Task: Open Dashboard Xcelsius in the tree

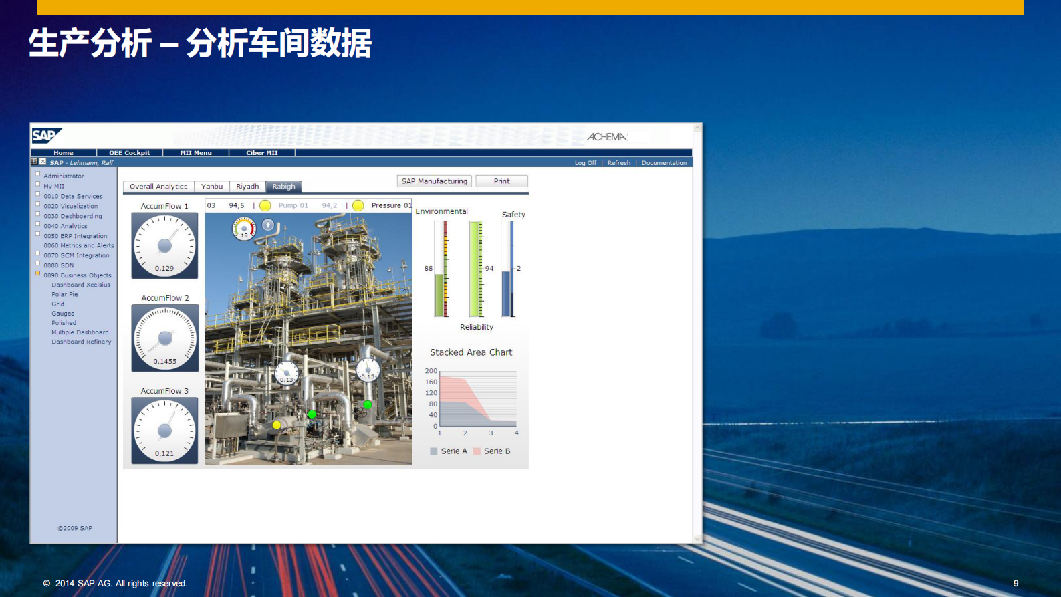Action: [81, 285]
